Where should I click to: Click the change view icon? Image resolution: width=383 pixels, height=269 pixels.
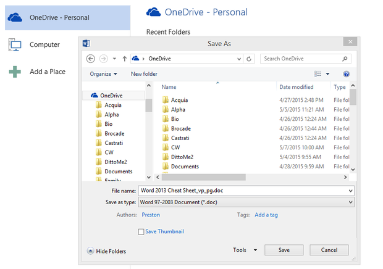coord(318,74)
